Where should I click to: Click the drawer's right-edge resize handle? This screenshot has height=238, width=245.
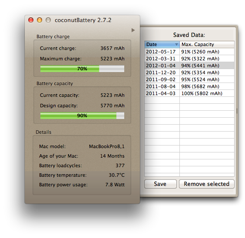pos(237,111)
